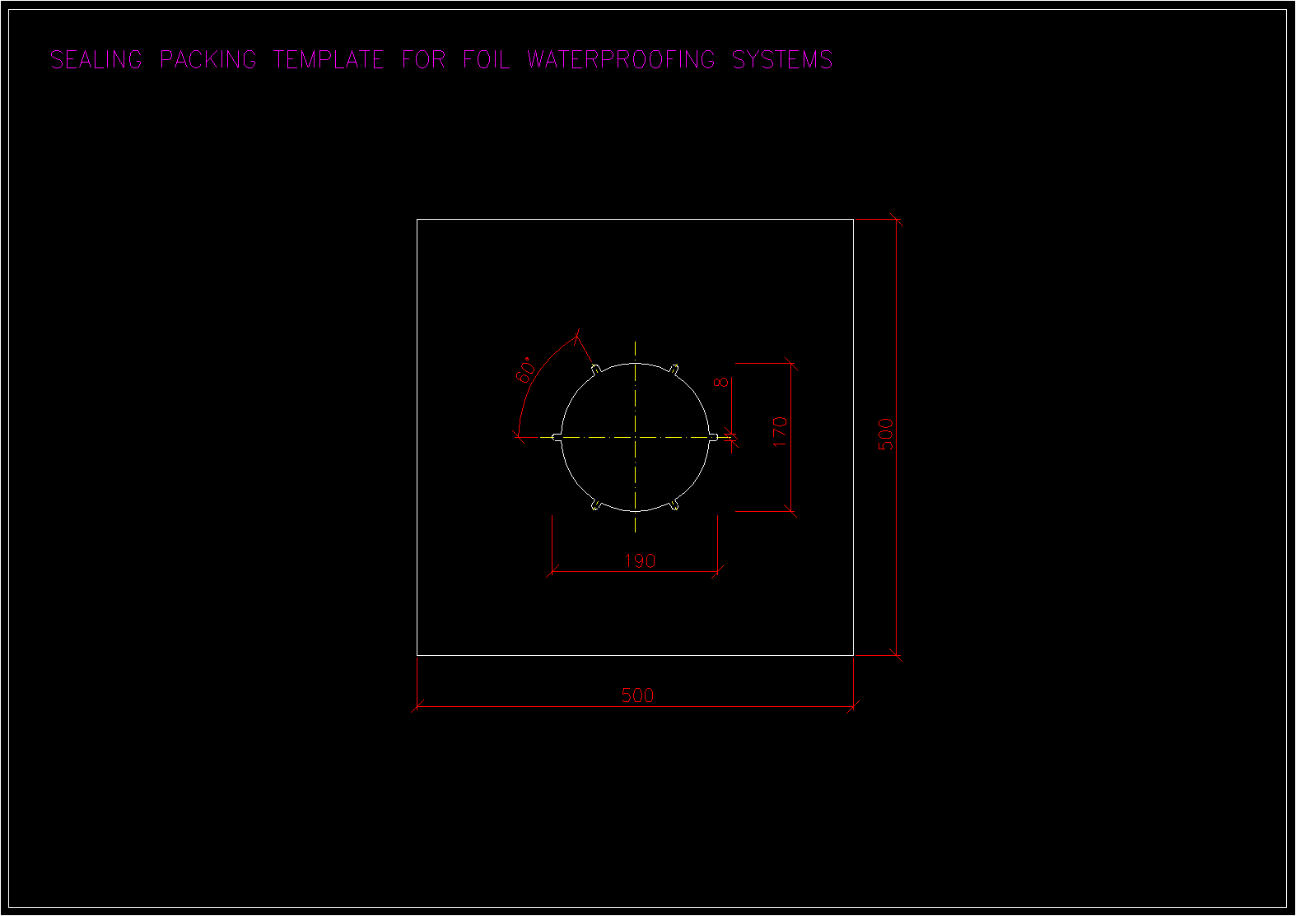Select the bottom tick of the vertical 500 dimension
1296x916 pixels.
click(x=897, y=656)
